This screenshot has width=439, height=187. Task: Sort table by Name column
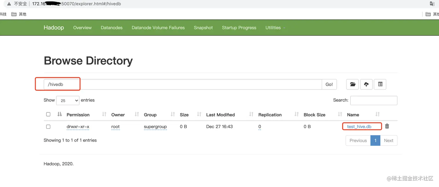353,115
